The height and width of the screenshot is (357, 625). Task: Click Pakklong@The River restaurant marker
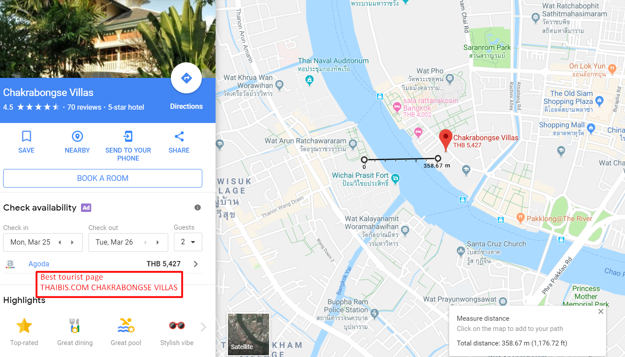pyautogui.click(x=521, y=218)
